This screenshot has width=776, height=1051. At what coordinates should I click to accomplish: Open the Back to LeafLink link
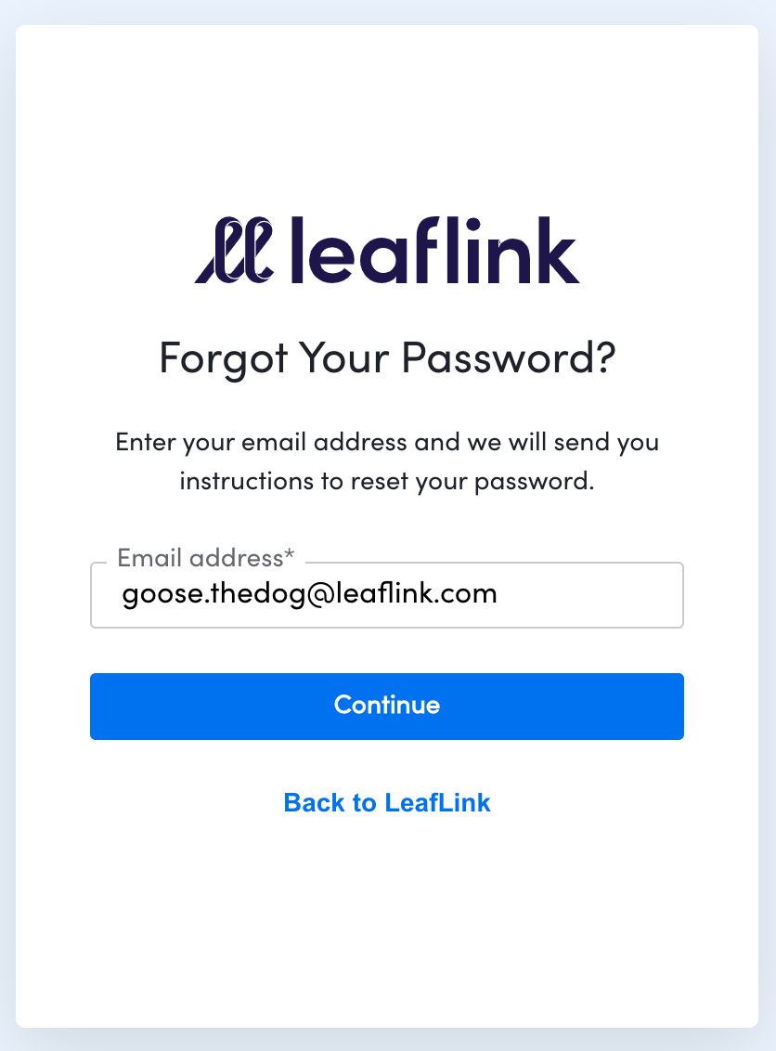point(387,802)
